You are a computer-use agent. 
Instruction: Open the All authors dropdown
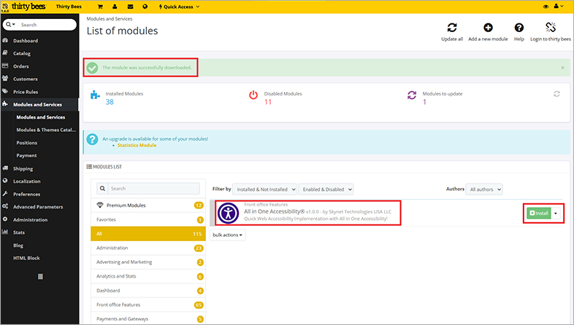(x=485, y=189)
